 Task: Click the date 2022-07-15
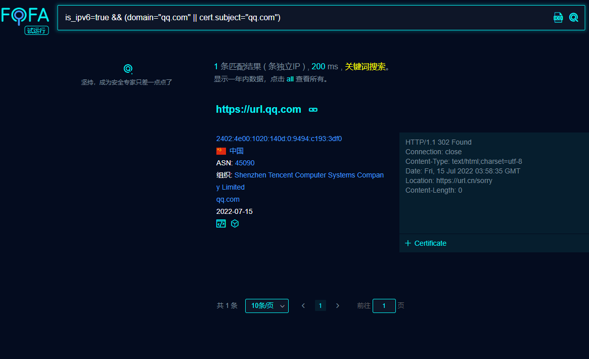(235, 211)
